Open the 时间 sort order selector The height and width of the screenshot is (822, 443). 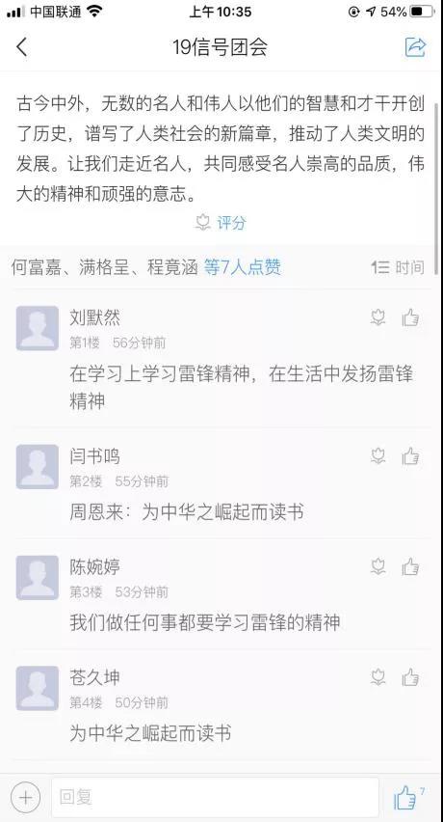tap(398, 267)
